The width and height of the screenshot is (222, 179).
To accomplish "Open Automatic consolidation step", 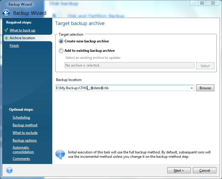I will click(x=23, y=150).
